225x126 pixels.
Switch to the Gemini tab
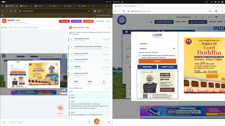[x=69, y=6]
